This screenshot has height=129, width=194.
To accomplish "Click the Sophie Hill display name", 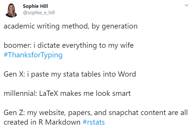I will click(35, 6).
